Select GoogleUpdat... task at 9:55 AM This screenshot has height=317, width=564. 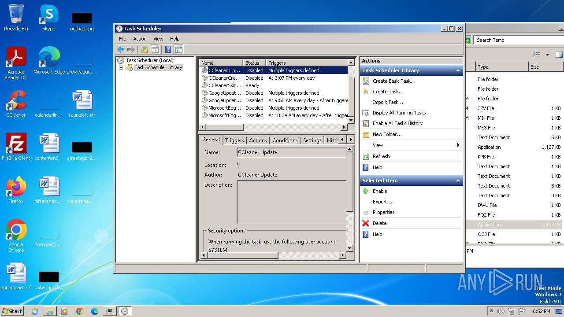pos(274,100)
